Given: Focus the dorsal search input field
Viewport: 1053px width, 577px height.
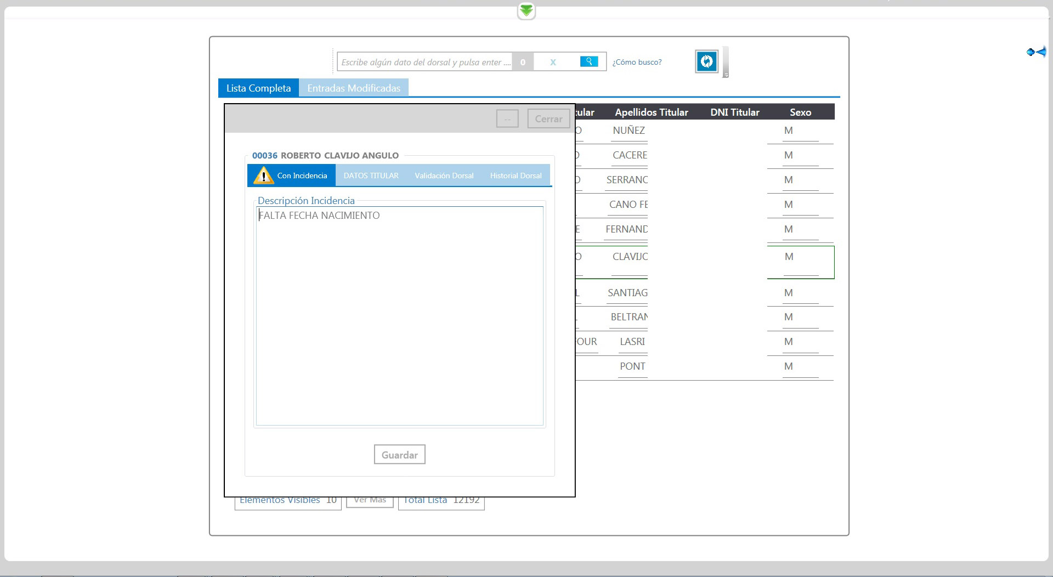Looking at the screenshot, I should [424, 62].
